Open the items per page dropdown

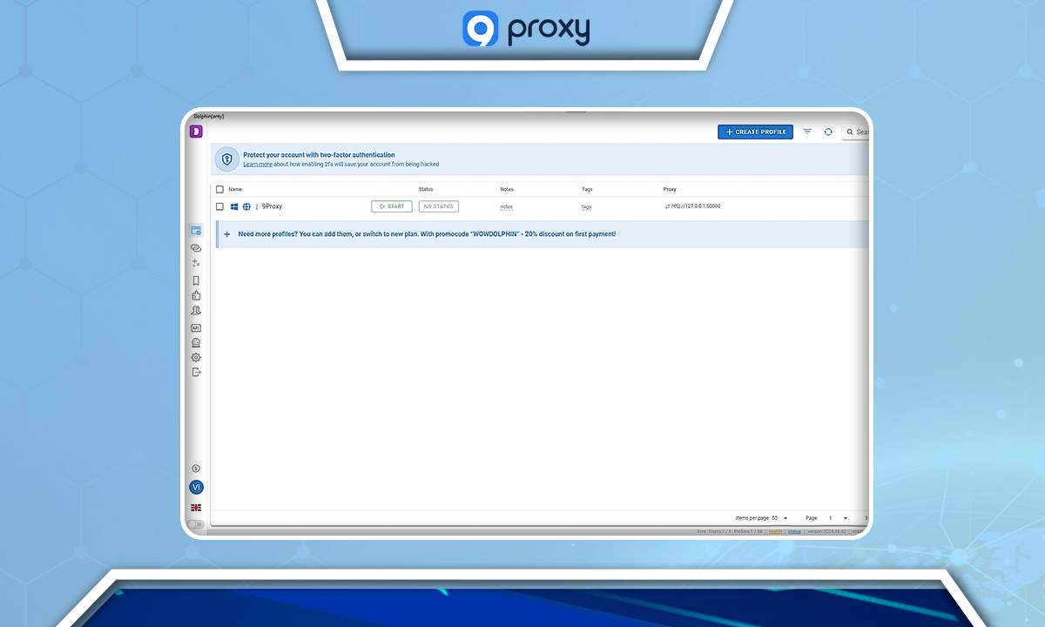click(x=785, y=516)
